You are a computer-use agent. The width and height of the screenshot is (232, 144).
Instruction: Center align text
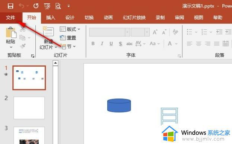(x=198, y=44)
